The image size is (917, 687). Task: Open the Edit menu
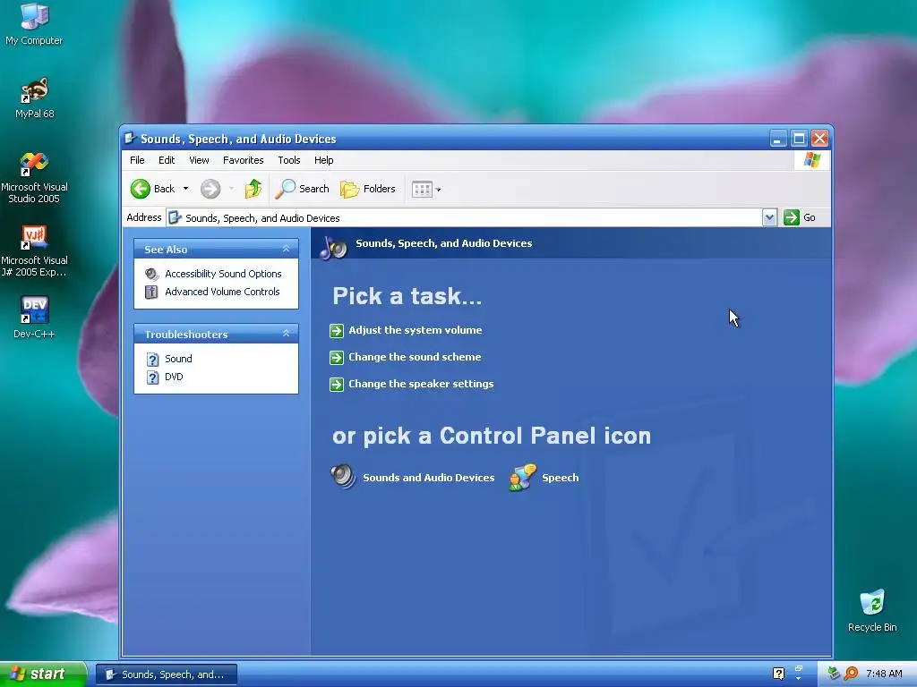point(167,160)
